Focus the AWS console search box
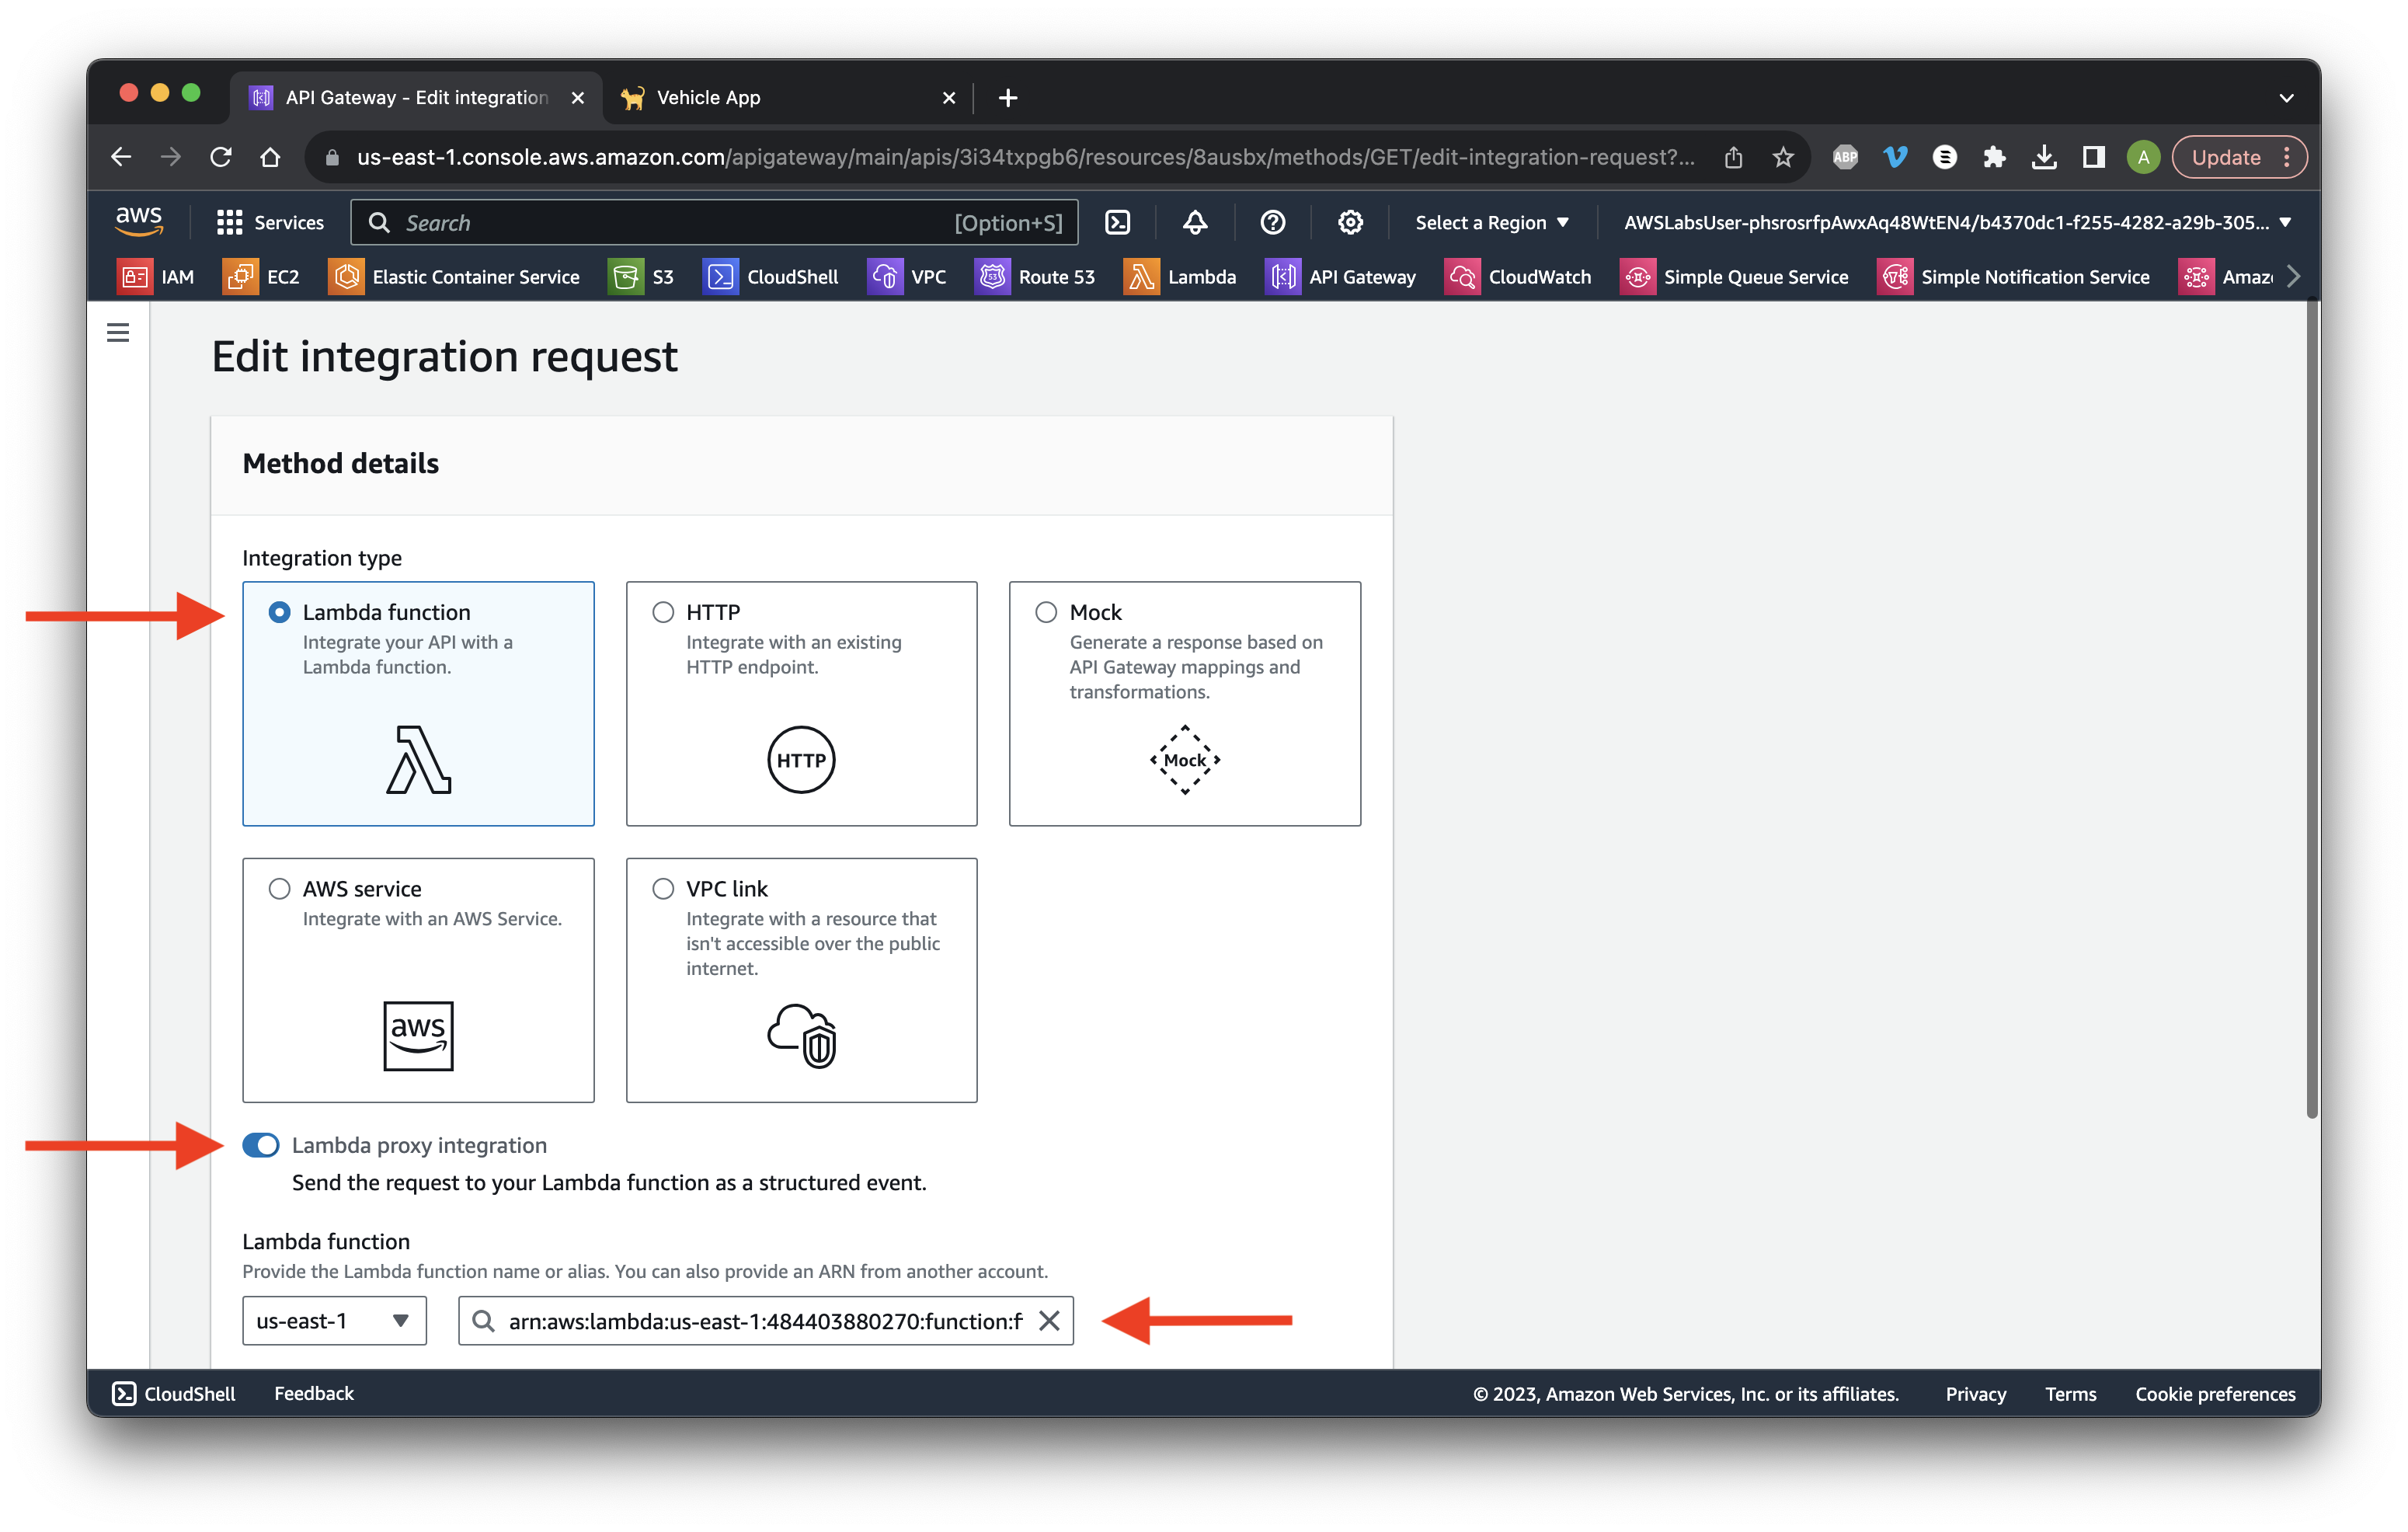 coord(714,222)
